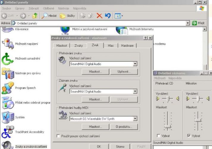Toggle the Složky folders pane
212x149 pixels.
point(67,16)
